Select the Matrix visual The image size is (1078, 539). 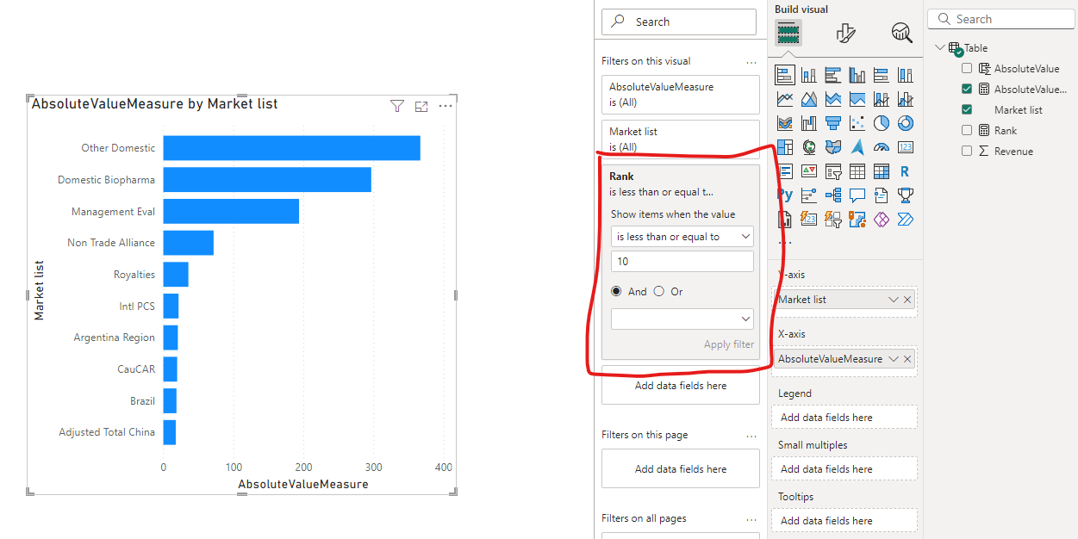pyautogui.click(x=881, y=171)
